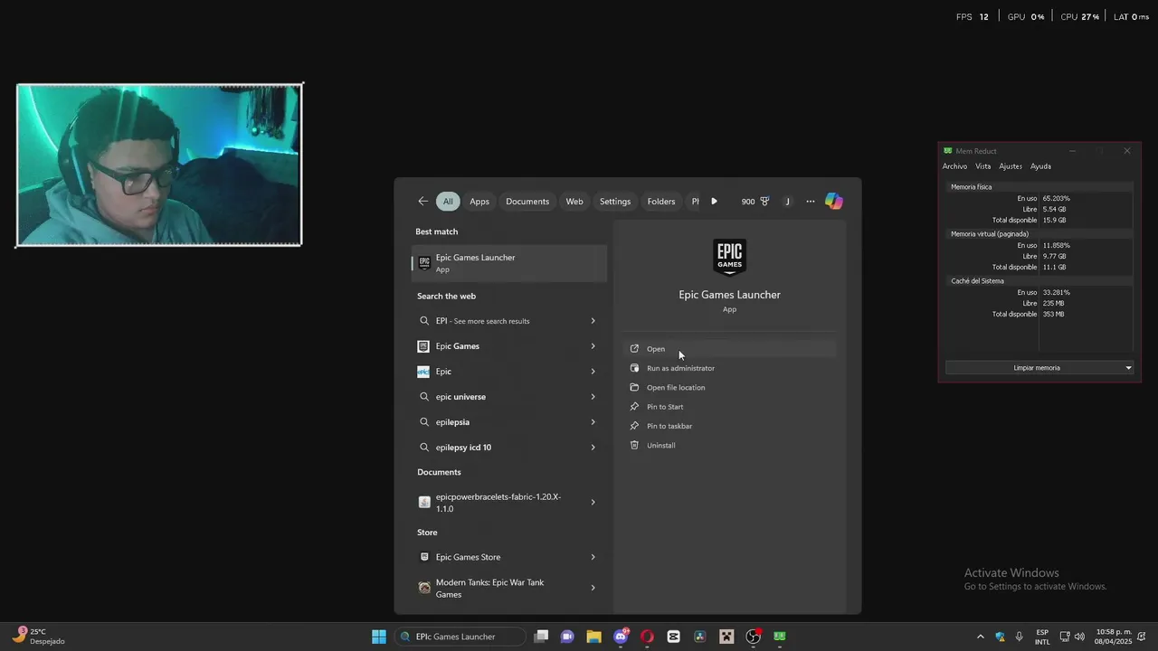Show hidden tray icons chevron
Image resolution: width=1158 pixels, height=651 pixels.
pos(980,637)
